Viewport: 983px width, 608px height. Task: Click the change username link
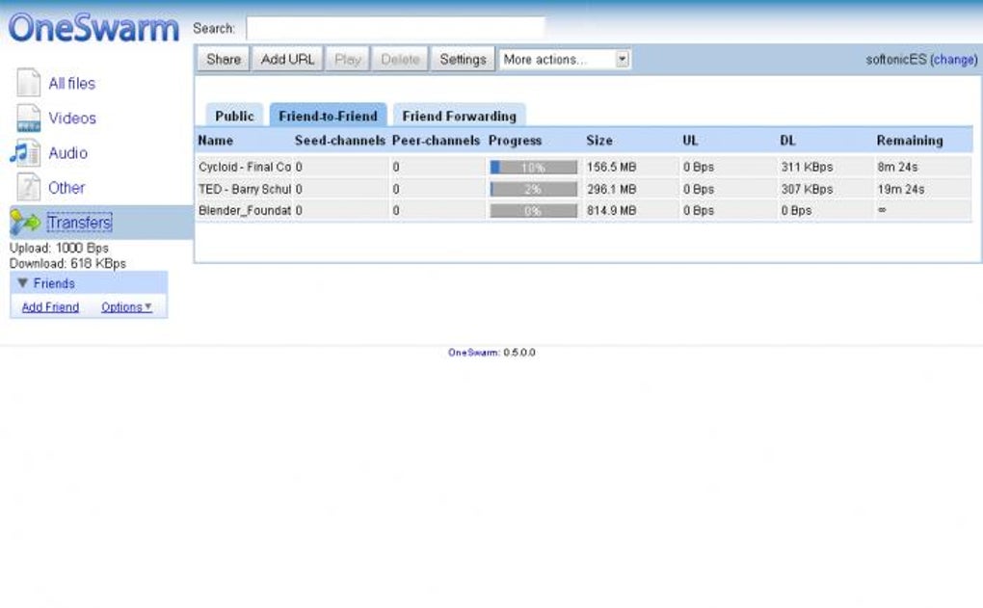pyautogui.click(x=954, y=60)
